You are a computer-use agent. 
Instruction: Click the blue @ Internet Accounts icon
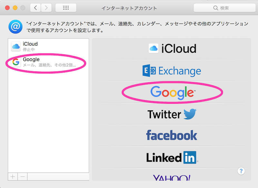[x=15, y=27]
